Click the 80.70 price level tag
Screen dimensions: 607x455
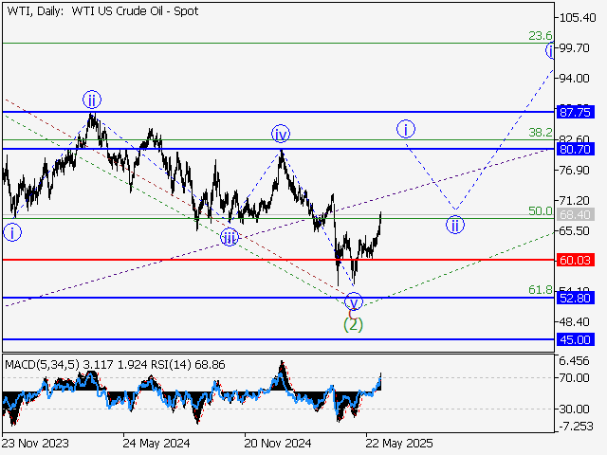pyautogui.click(x=576, y=149)
